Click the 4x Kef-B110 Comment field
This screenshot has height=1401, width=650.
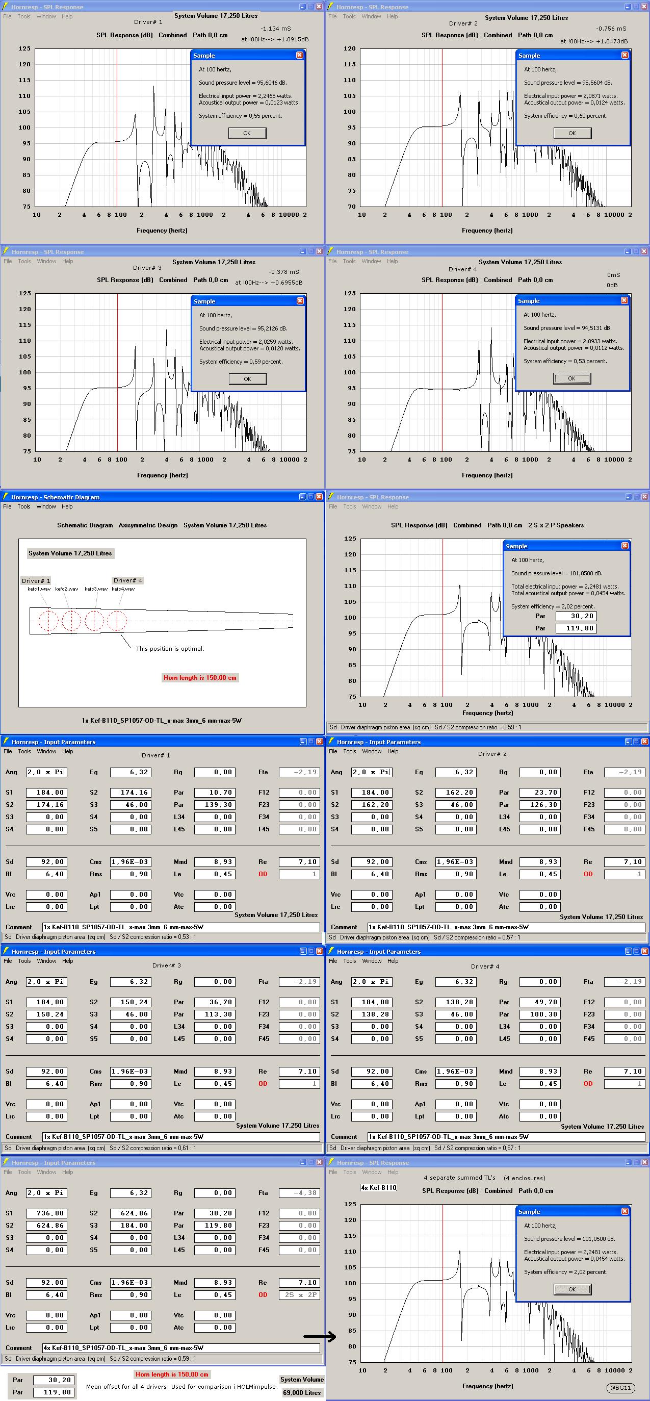click(181, 1347)
